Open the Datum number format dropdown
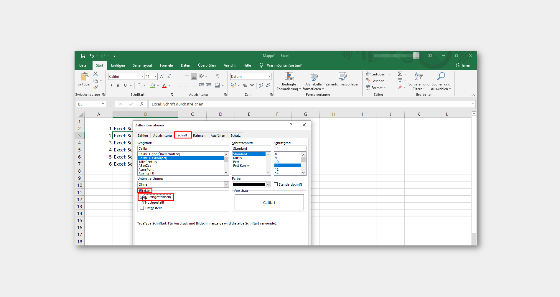Viewport: 560px width, 297px height. [269, 77]
